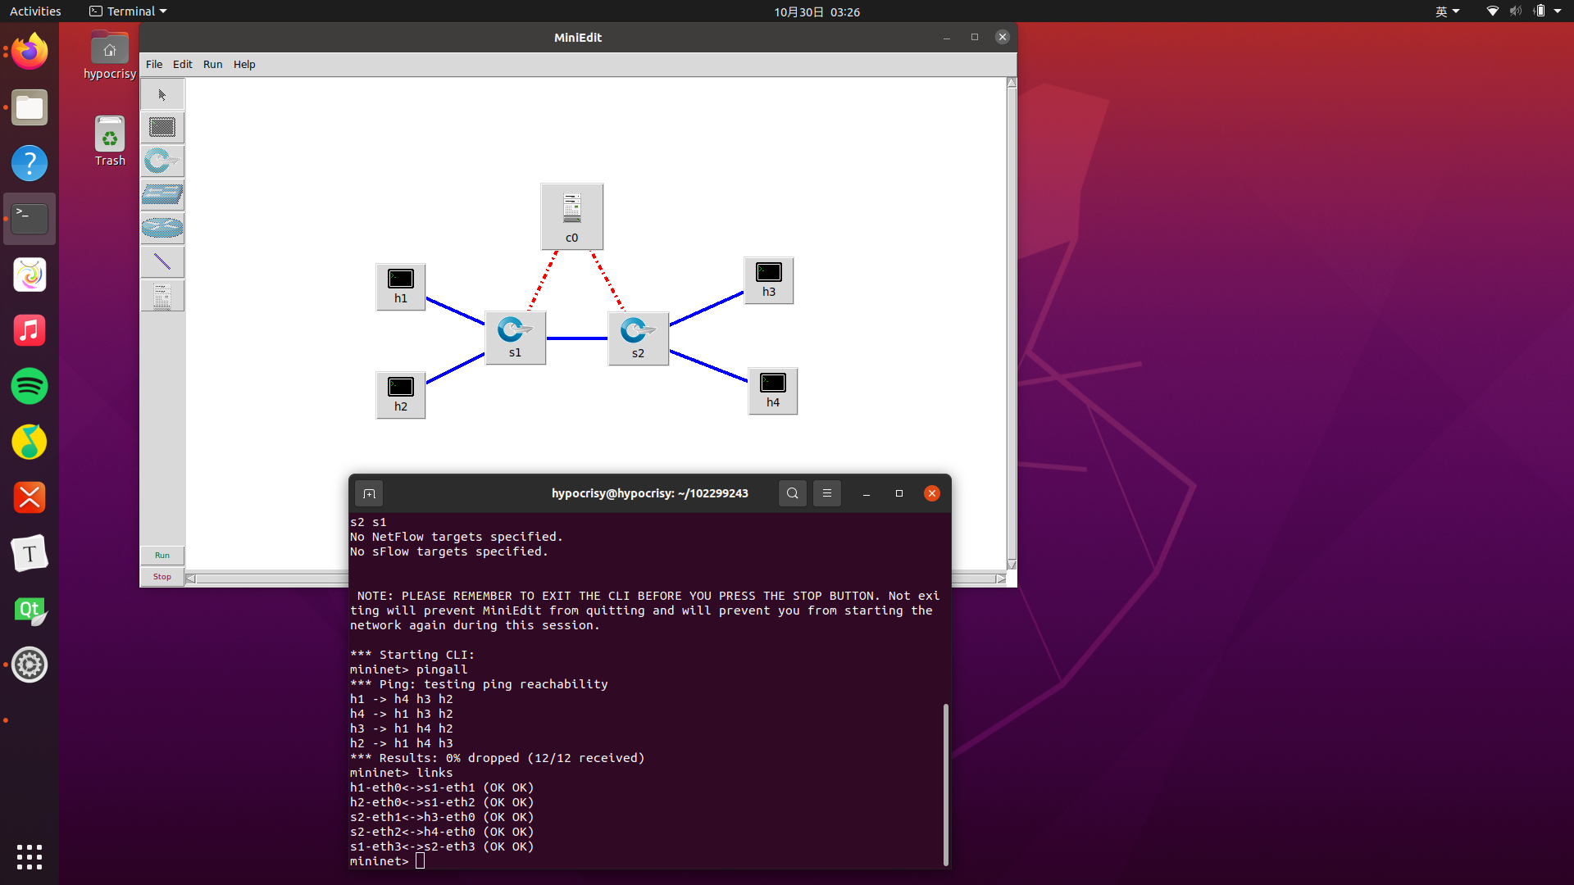Click host h3 on the canvas
The height and width of the screenshot is (885, 1574).
[768, 279]
